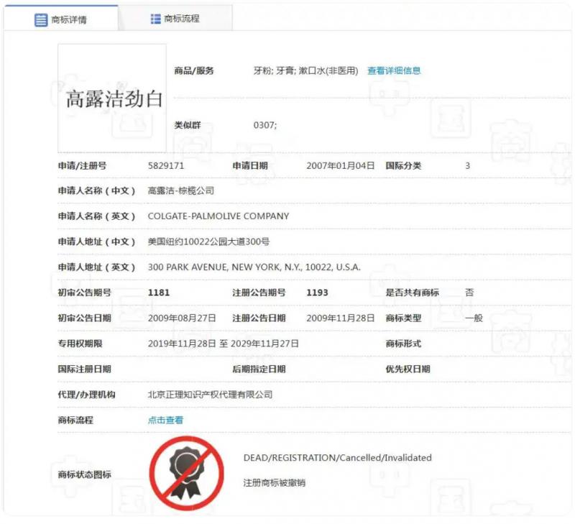Select the 商标状态图标 label

[x=84, y=474]
